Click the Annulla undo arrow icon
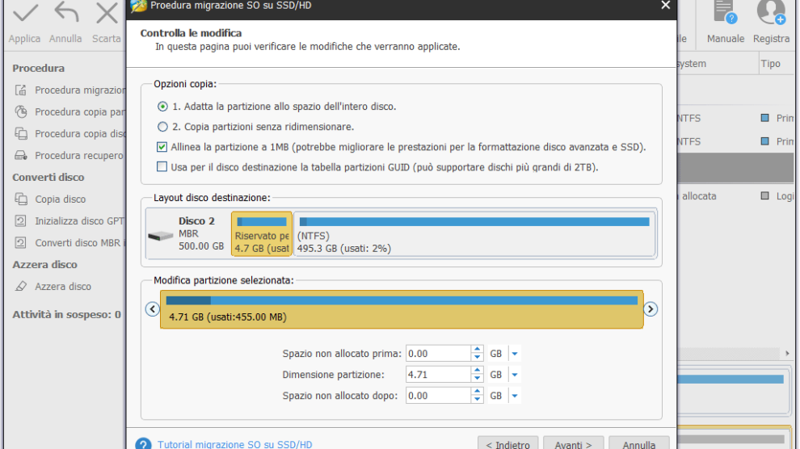800x449 pixels. coord(66,12)
